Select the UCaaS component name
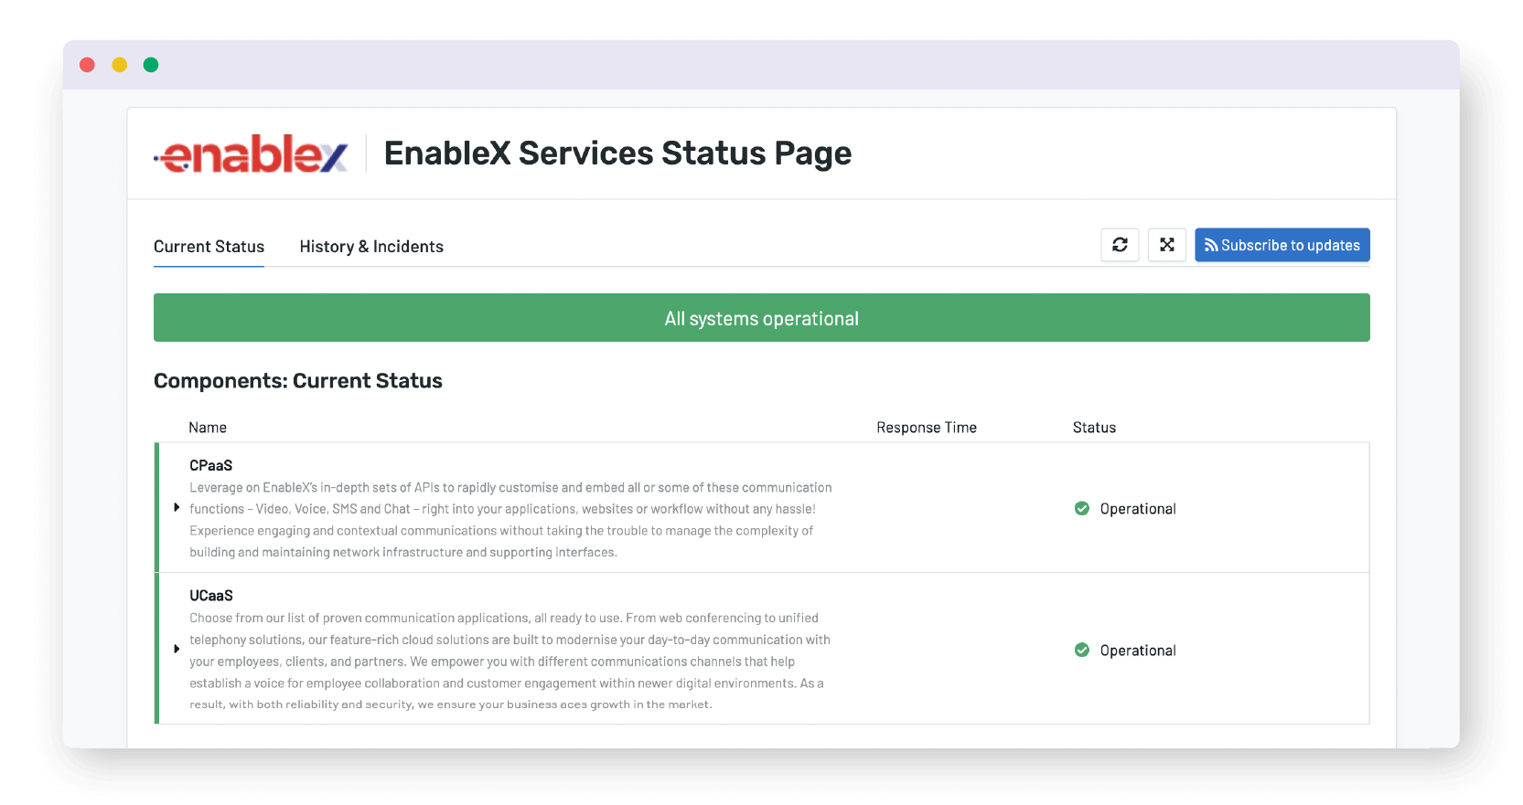This screenshot has height=805, width=1523. pyautogui.click(x=211, y=596)
